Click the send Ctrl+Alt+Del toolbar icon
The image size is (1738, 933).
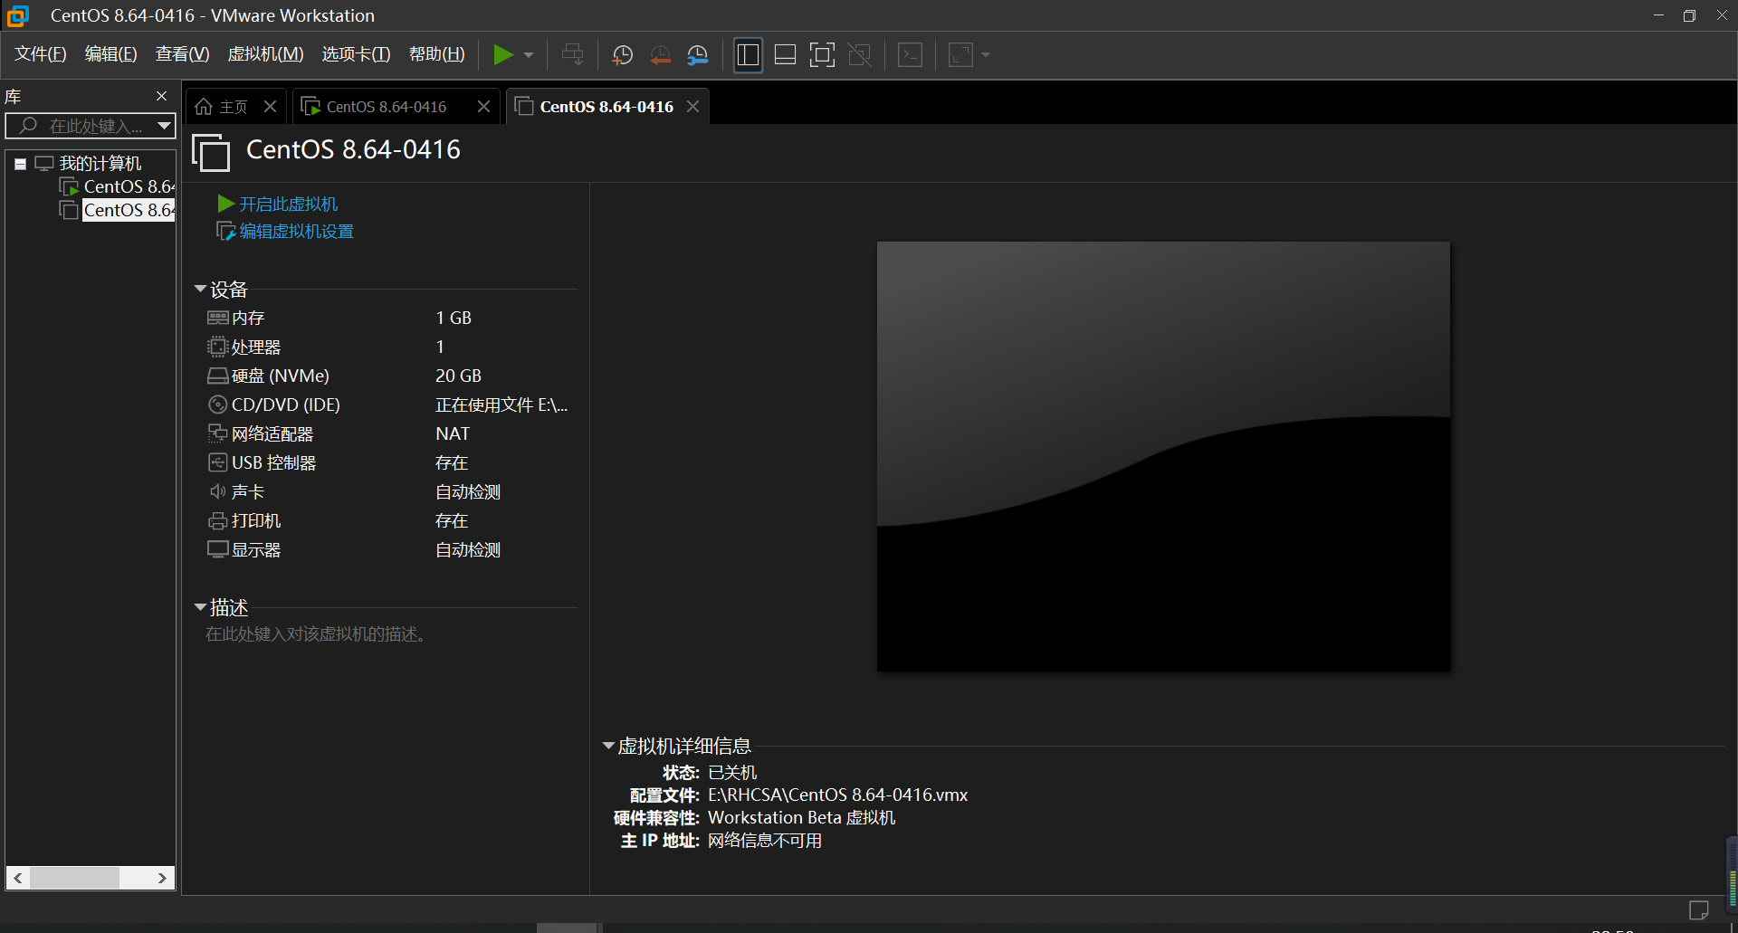572,55
